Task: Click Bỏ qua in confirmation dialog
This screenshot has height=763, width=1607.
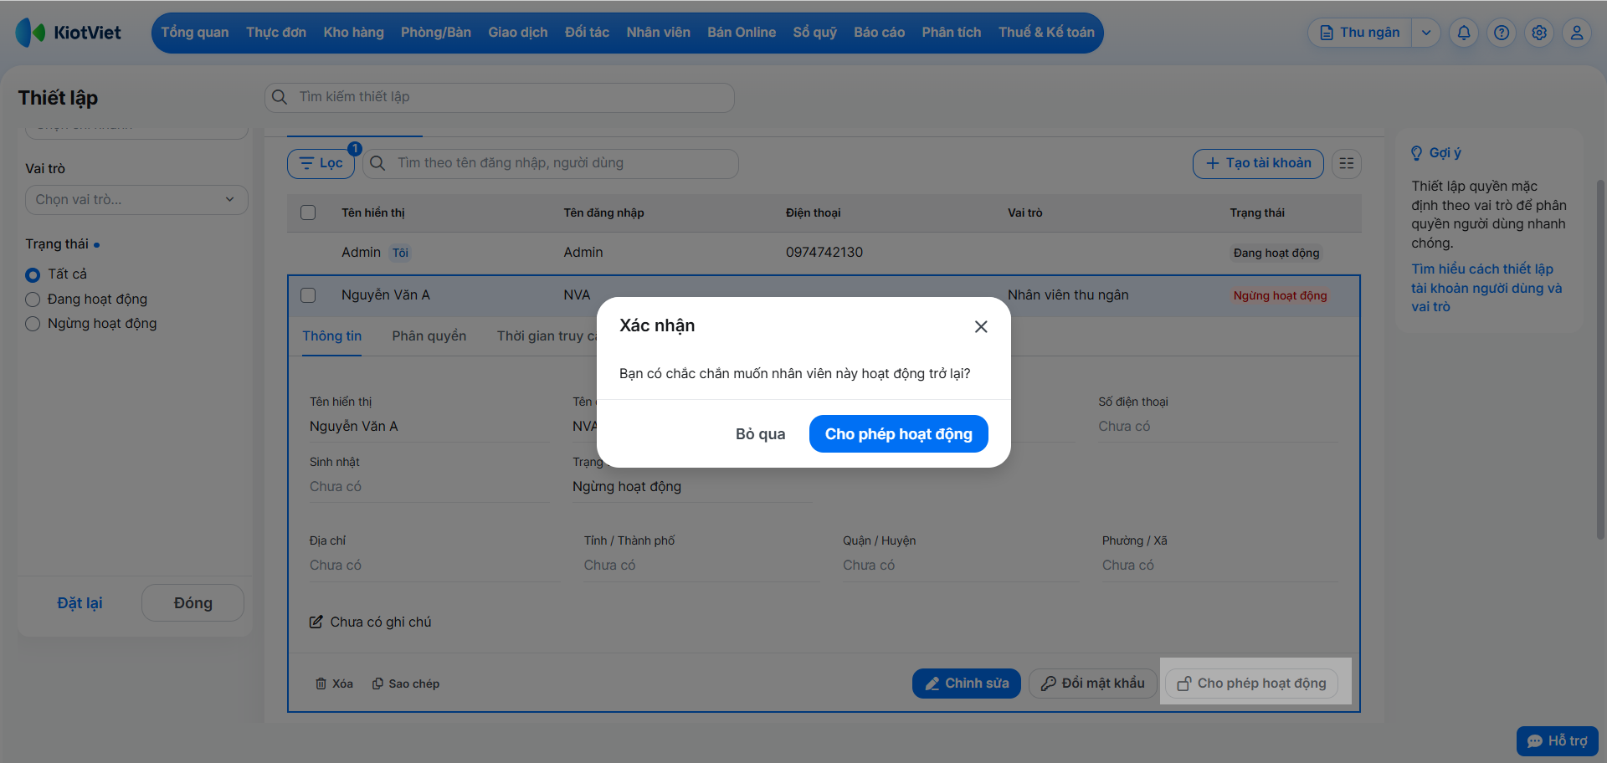Action: (x=760, y=433)
